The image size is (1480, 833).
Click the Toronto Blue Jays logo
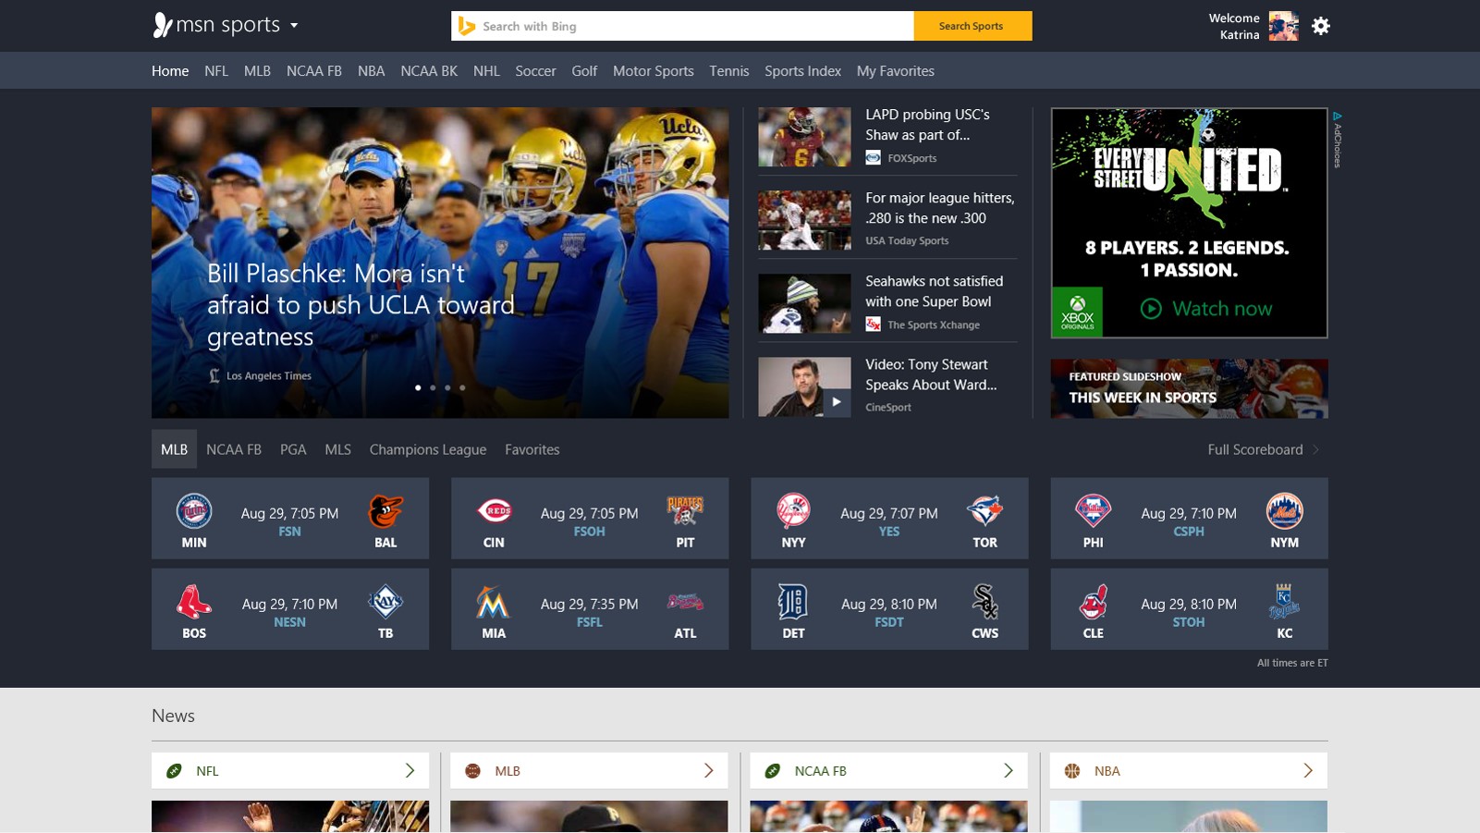tap(985, 511)
